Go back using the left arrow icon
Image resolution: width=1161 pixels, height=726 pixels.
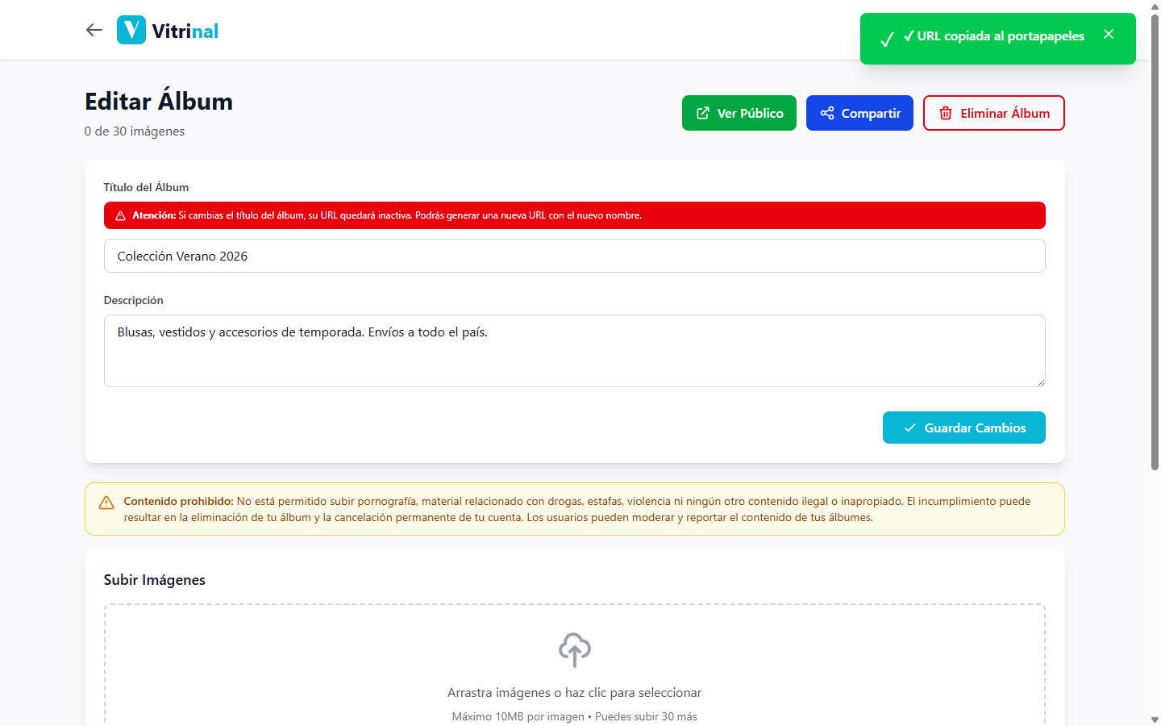coord(94,30)
